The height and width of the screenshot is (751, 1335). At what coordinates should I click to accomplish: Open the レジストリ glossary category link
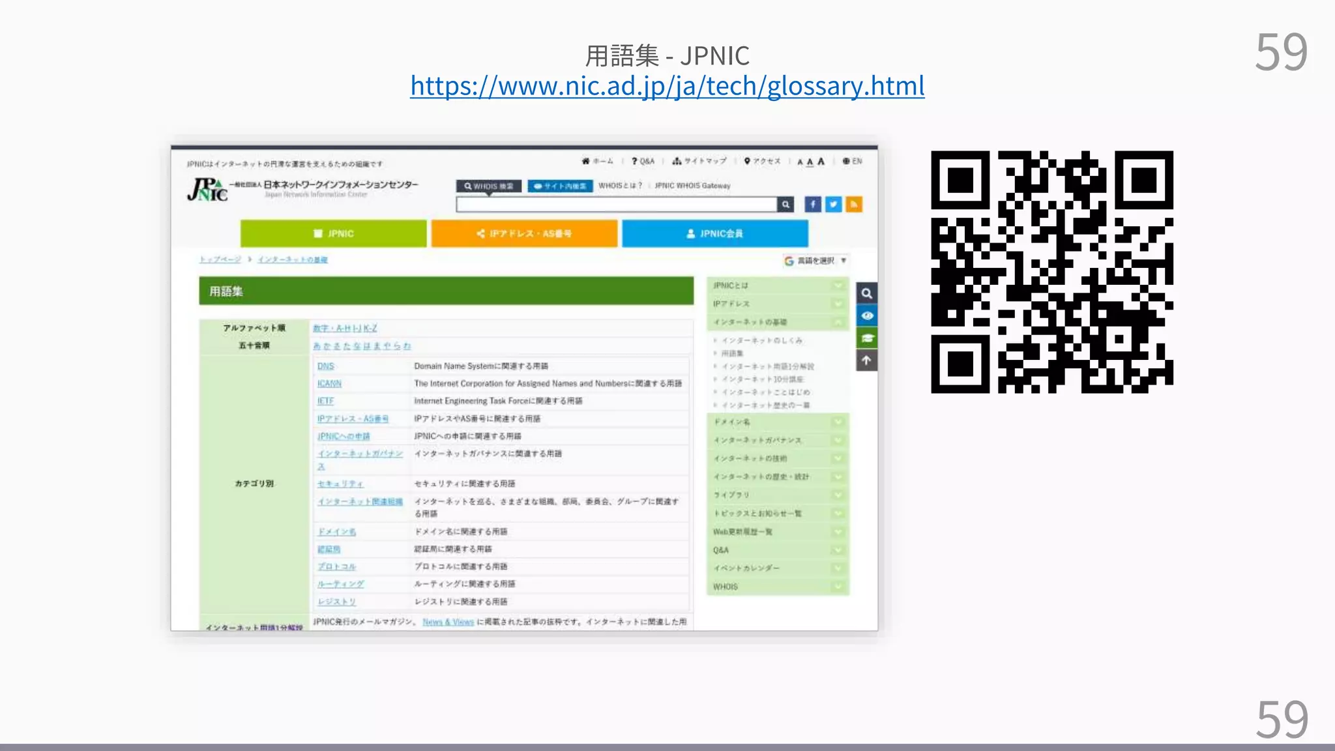[x=336, y=602]
